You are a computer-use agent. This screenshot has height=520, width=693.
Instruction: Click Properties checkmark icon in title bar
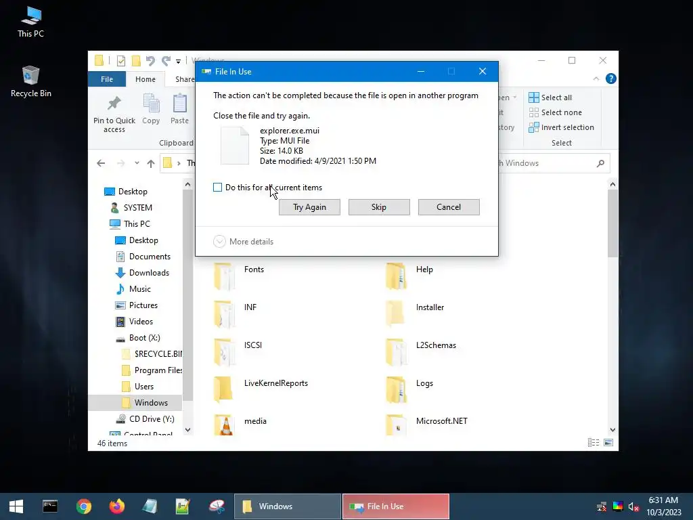pos(120,60)
